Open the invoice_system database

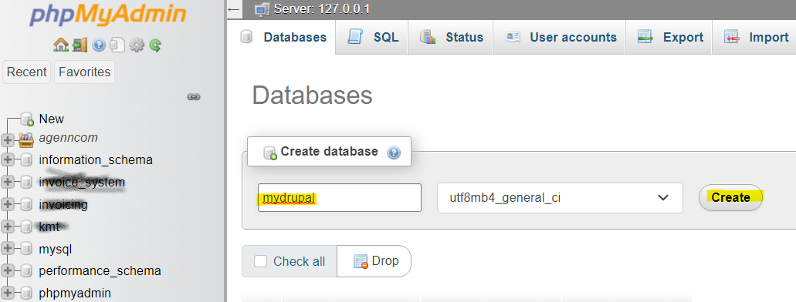coord(82,182)
